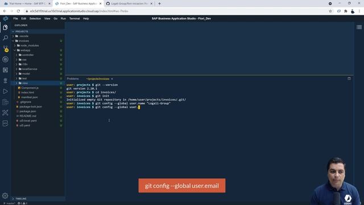The image size is (364, 205).
Task: Click the SAP Business Application Studio logo
Action: click(5, 19)
